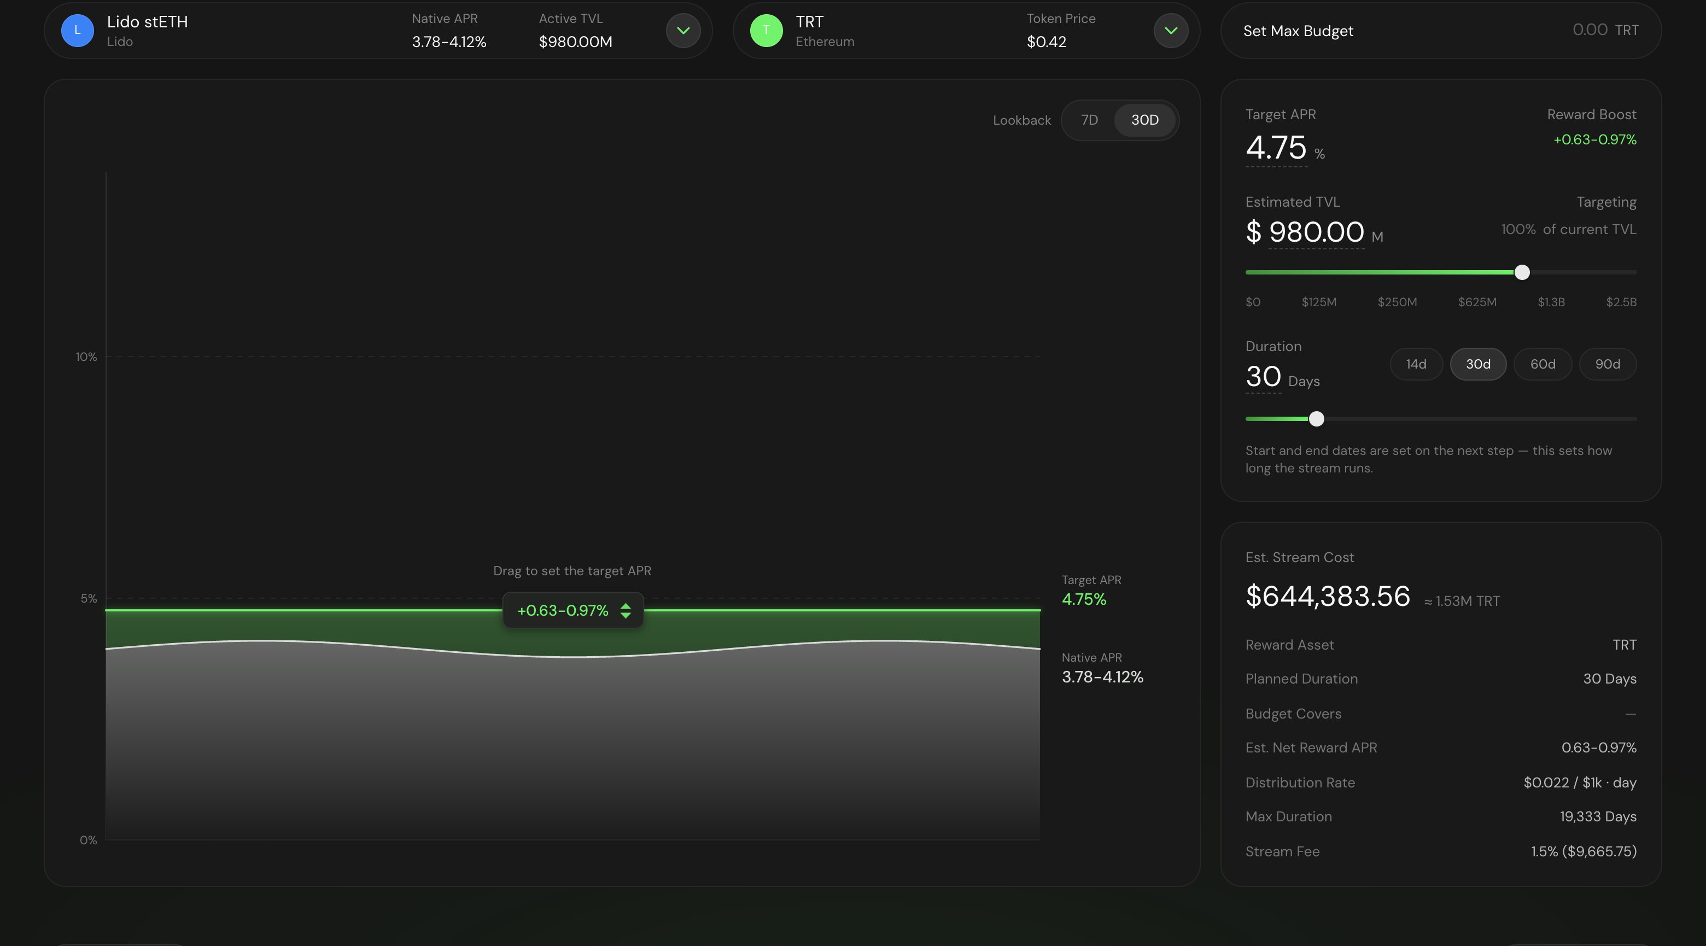Click the blue Lido stETH avatar icon

click(x=78, y=31)
